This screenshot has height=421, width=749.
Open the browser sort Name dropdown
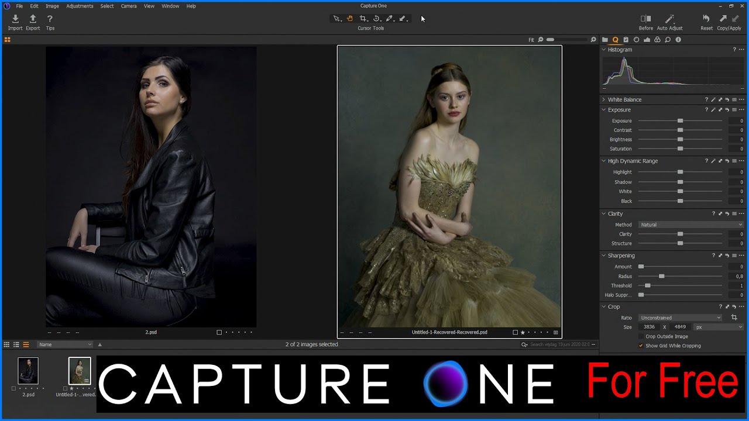(65, 344)
